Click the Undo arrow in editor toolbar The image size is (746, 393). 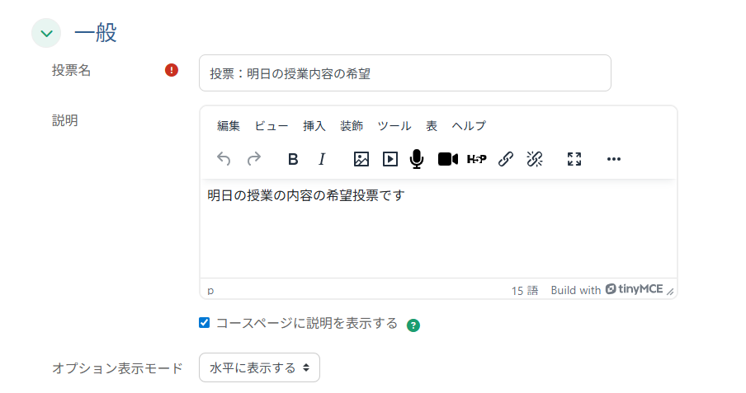[x=224, y=159]
